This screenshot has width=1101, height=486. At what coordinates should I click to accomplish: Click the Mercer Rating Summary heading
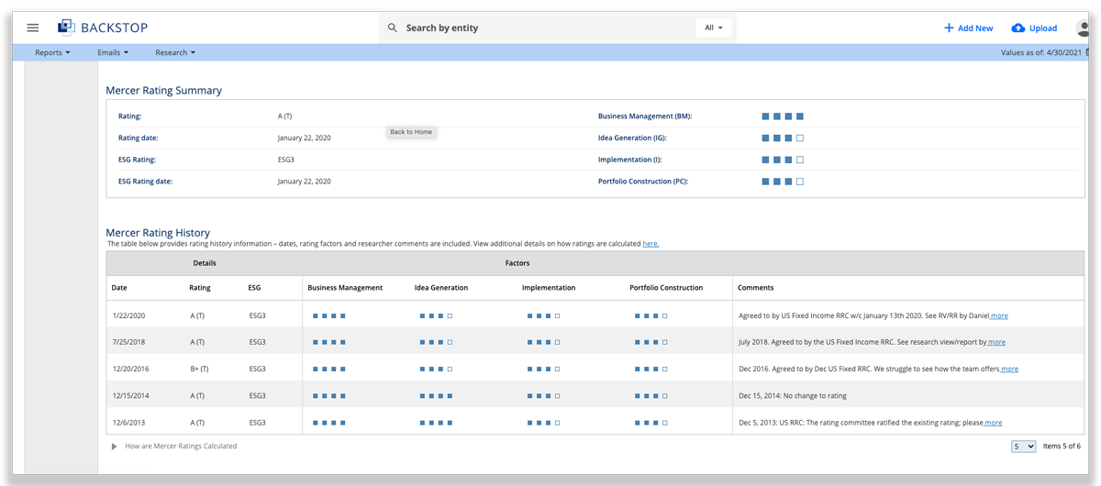(x=163, y=91)
